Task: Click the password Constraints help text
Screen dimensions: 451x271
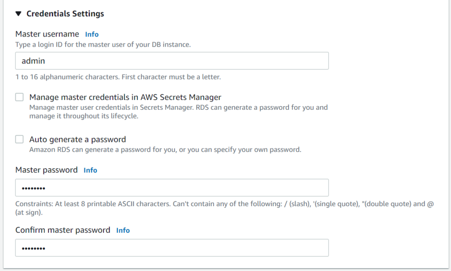Action: pyautogui.click(x=225, y=208)
